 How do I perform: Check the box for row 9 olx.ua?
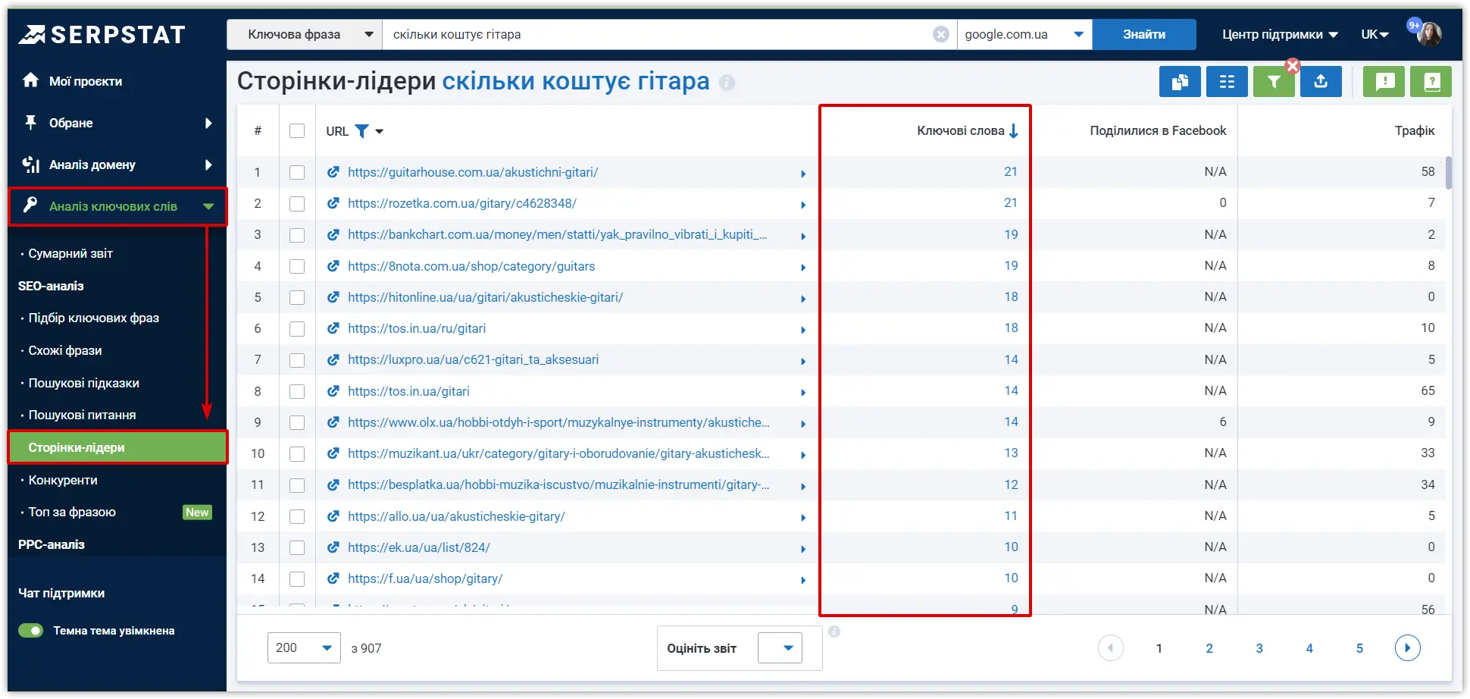click(297, 422)
